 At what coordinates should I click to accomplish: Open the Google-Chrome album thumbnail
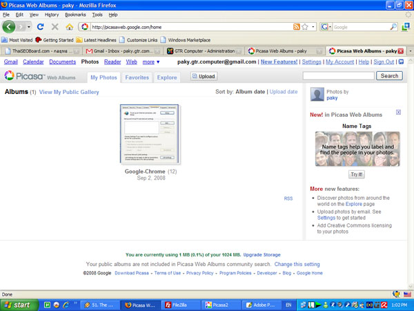click(150, 134)
